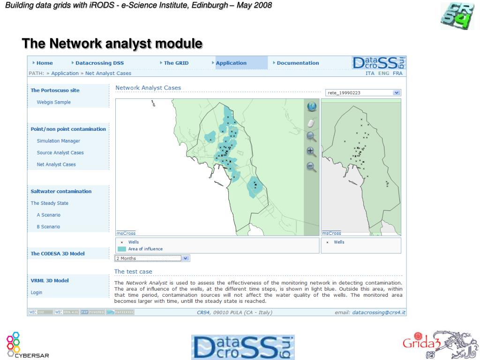Open the Documentation menu
Screen dimensions: 480x360
point(298,63)
